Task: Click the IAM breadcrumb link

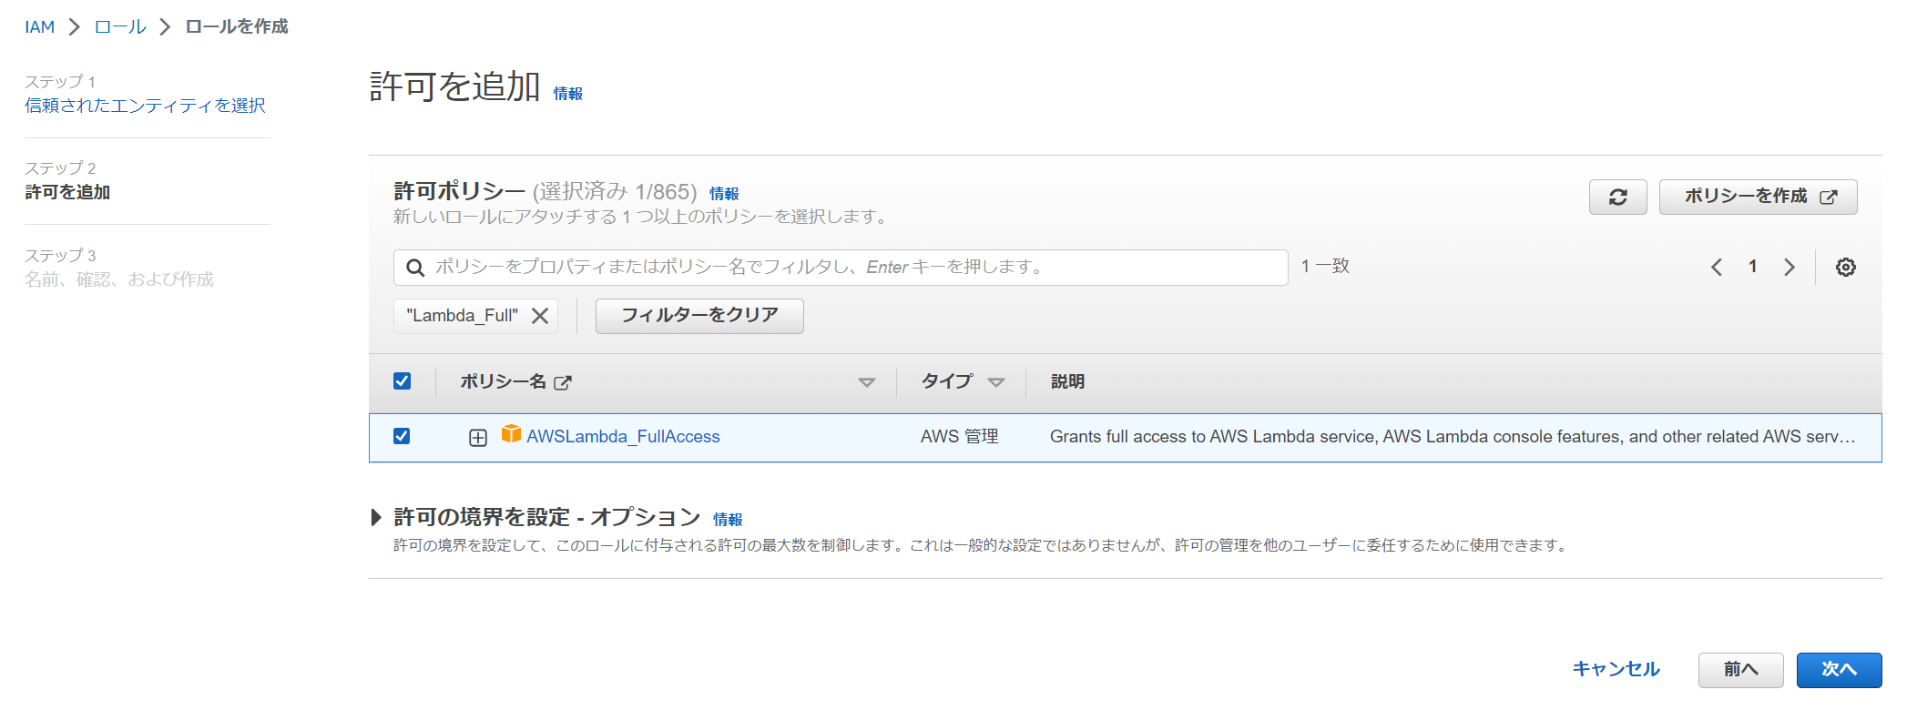Action: click(40, 27)
